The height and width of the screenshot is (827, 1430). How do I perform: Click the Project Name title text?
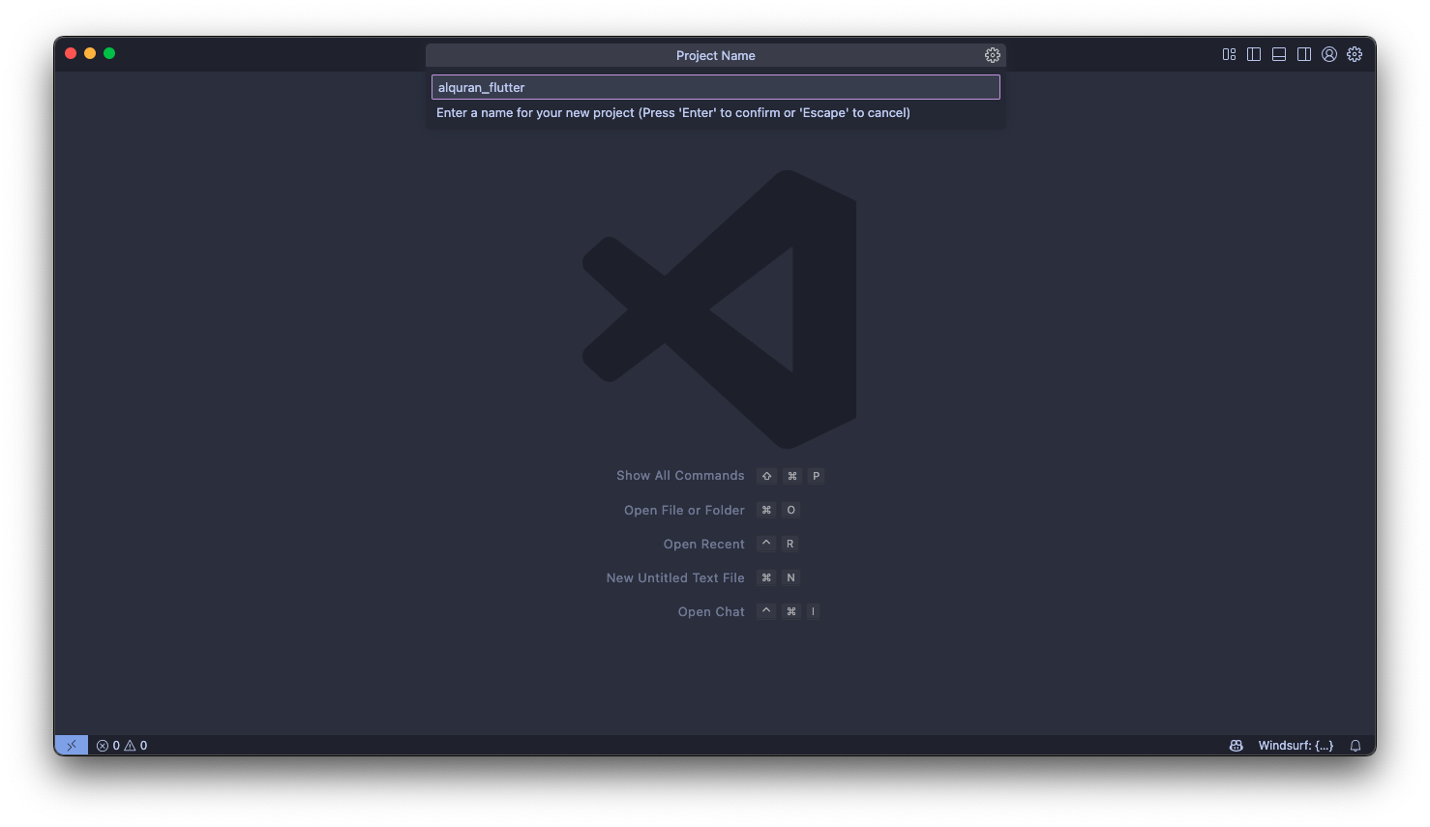tap(716, 55)
